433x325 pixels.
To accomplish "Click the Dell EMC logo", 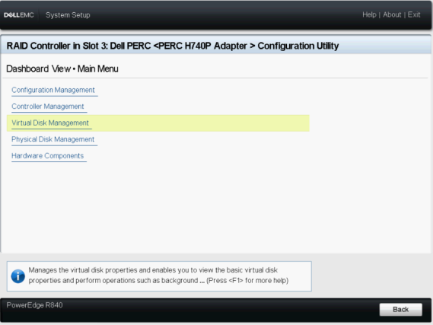I will point(19,15).
